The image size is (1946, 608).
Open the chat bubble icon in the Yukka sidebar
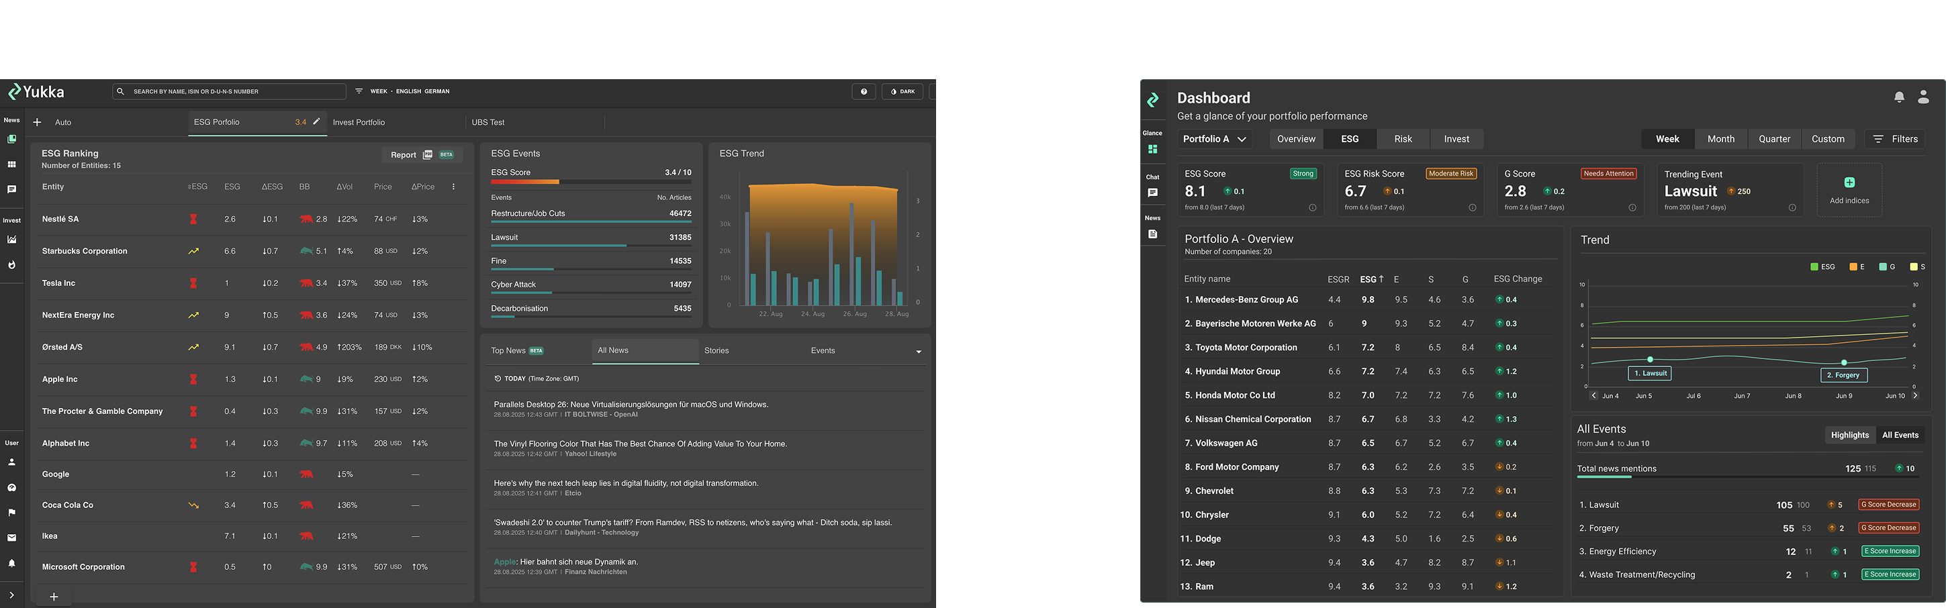[11, 189]
